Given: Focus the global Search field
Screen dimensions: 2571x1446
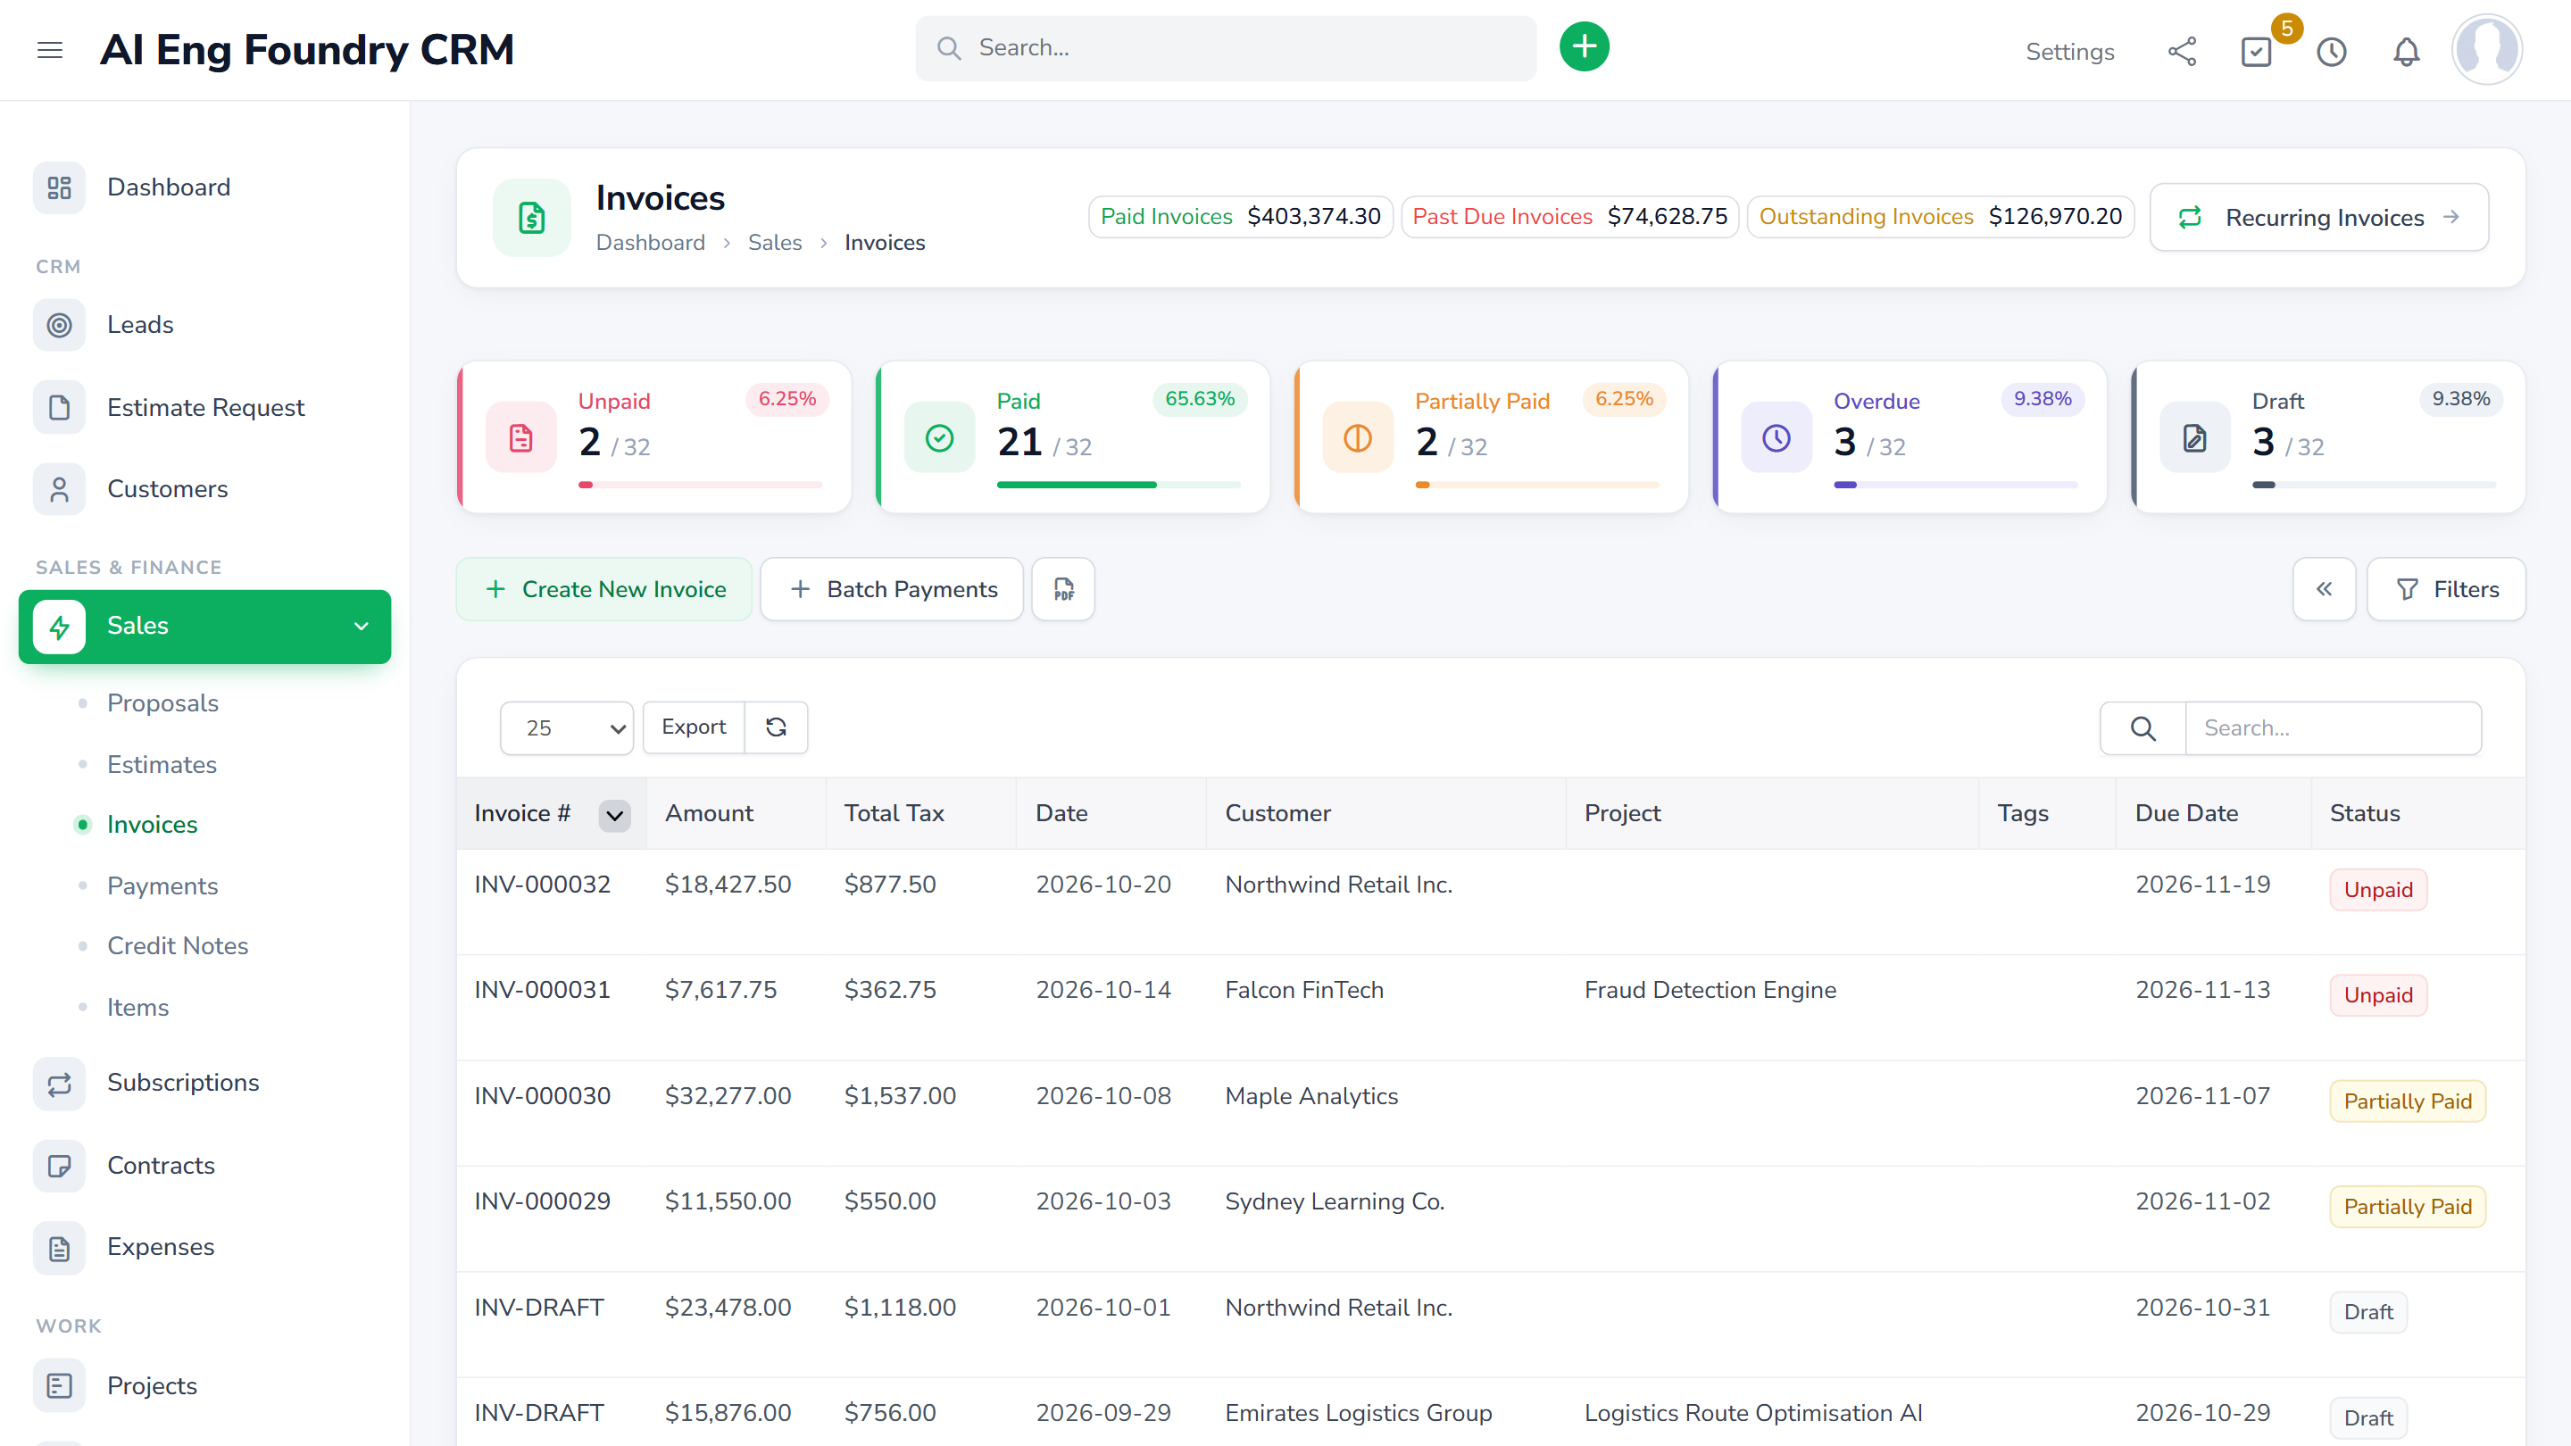Looking at the screenshot, I should (x=1226, y=48).
